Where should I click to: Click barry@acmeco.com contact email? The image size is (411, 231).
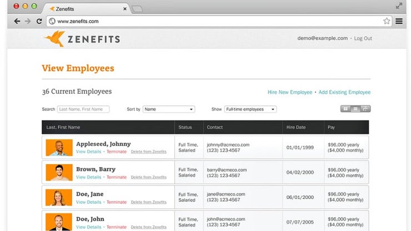point(227,170)
